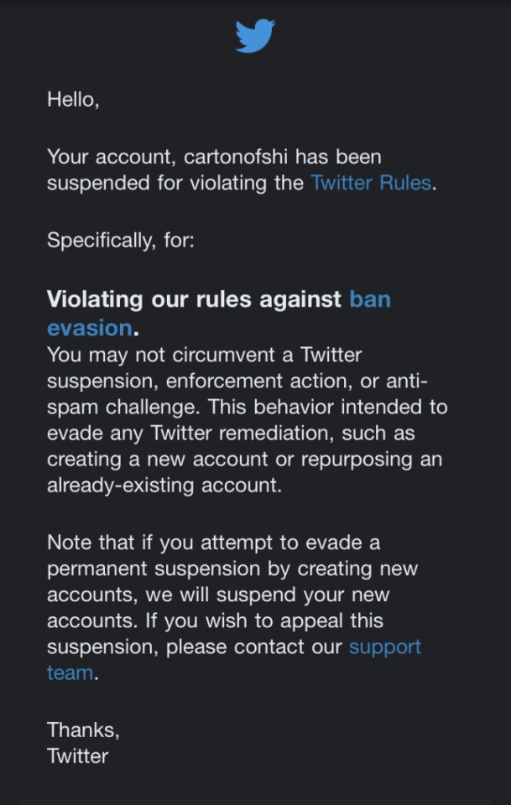Follow the 'evasion' link text
This screenshot has width=511, height=805.
pos(90,328)
